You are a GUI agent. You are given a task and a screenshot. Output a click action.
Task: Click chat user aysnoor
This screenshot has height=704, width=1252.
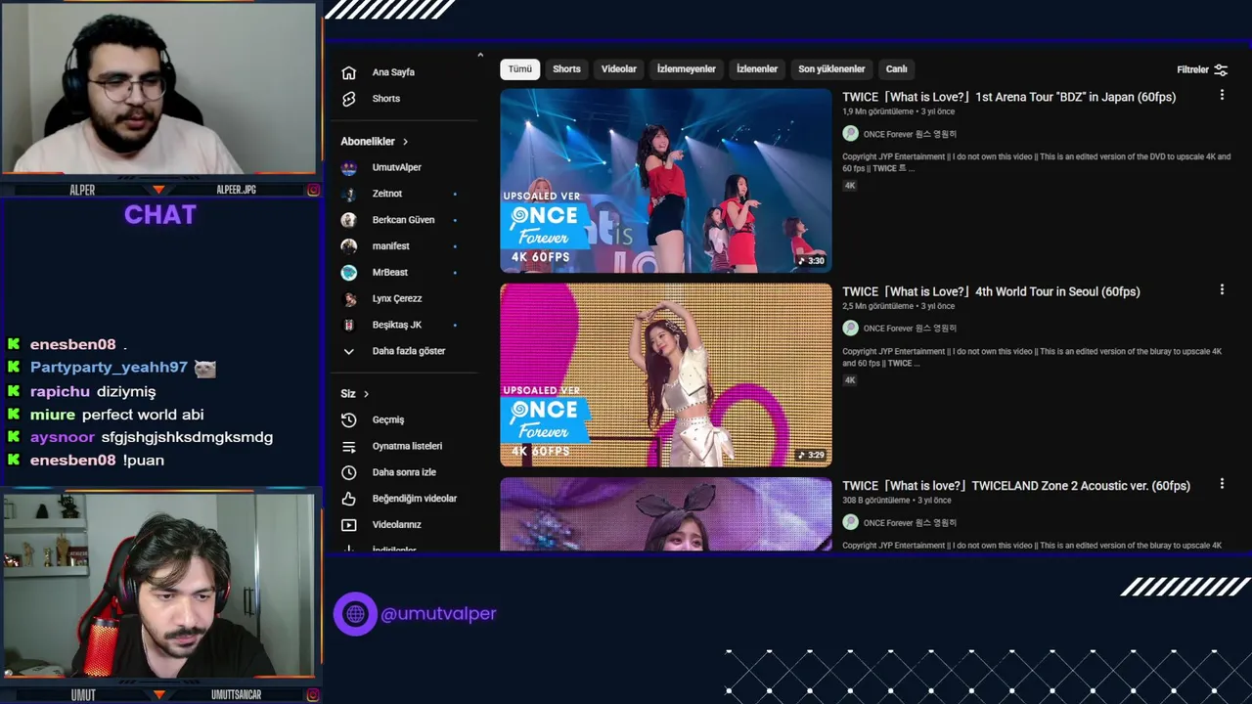[x=63, y=437]
